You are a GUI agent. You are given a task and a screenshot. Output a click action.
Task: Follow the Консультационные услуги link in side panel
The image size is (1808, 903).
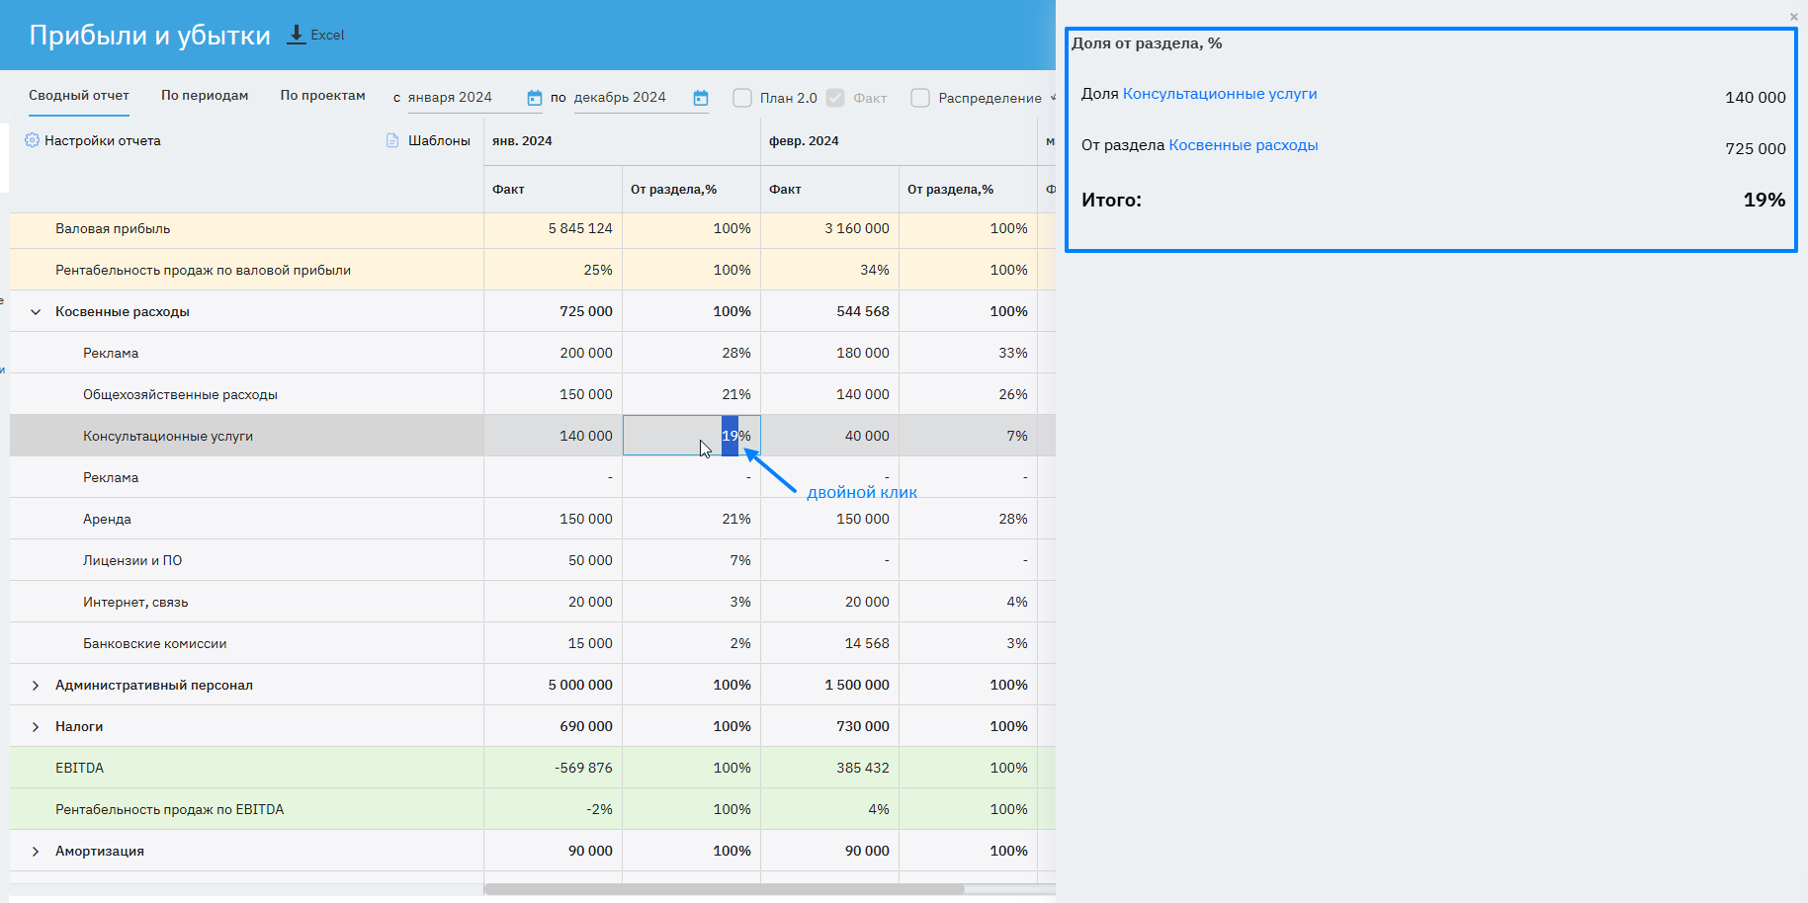pyautogui.click(x=1220, y=94)
